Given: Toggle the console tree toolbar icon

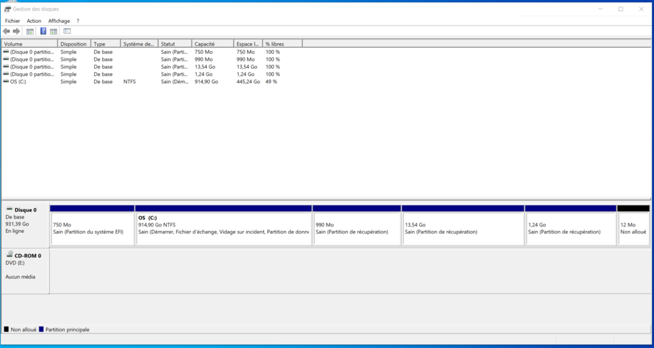Looking at the screenshot, I should [x=30, y=31].
